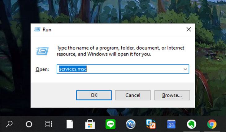Image resolution: width=226 pixels, height=132 pixels.
Task: Open LINE from the taskbar
Action: click(x=111, y=124)
